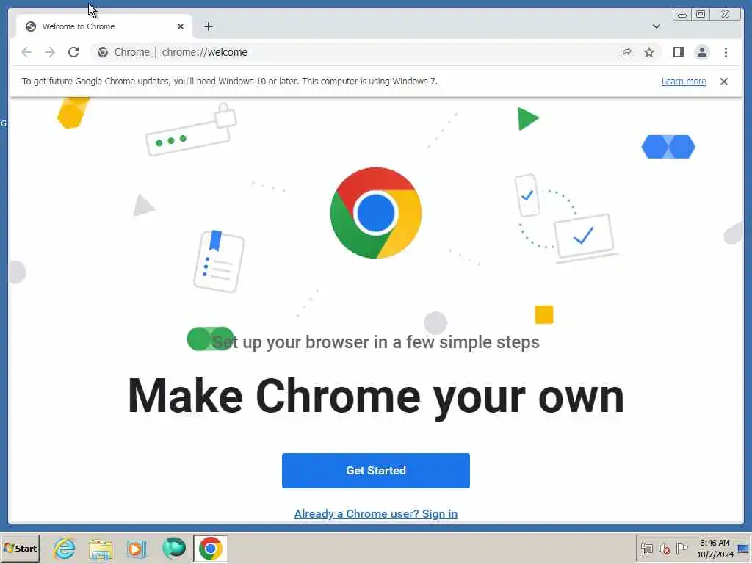Close the Welcome to Chrome tab
The image size is (752, 564).
181,26
